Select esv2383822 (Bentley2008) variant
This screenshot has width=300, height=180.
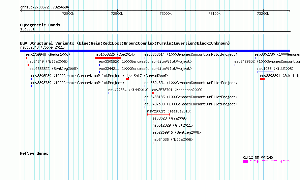[x=54, y=69]
